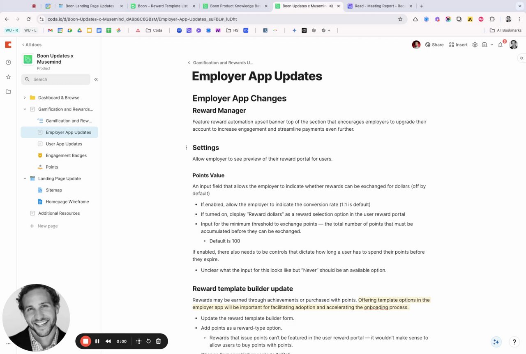526x354 pixels.
Task: Open the Gmail bookmark icon
Action: [x=51, y=30]
